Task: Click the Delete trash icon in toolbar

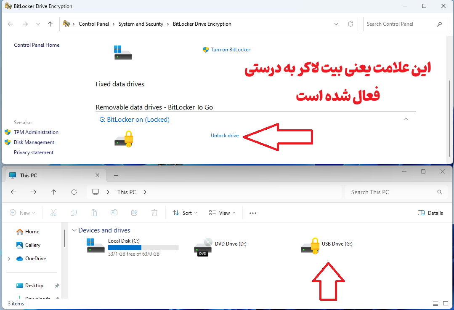Action: coord(154,213)
